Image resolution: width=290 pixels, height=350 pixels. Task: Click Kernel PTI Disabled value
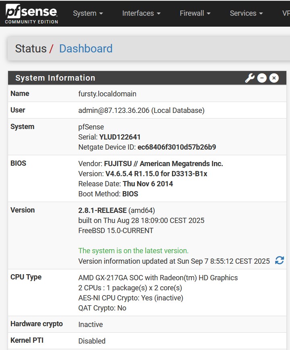coord(91,341)
